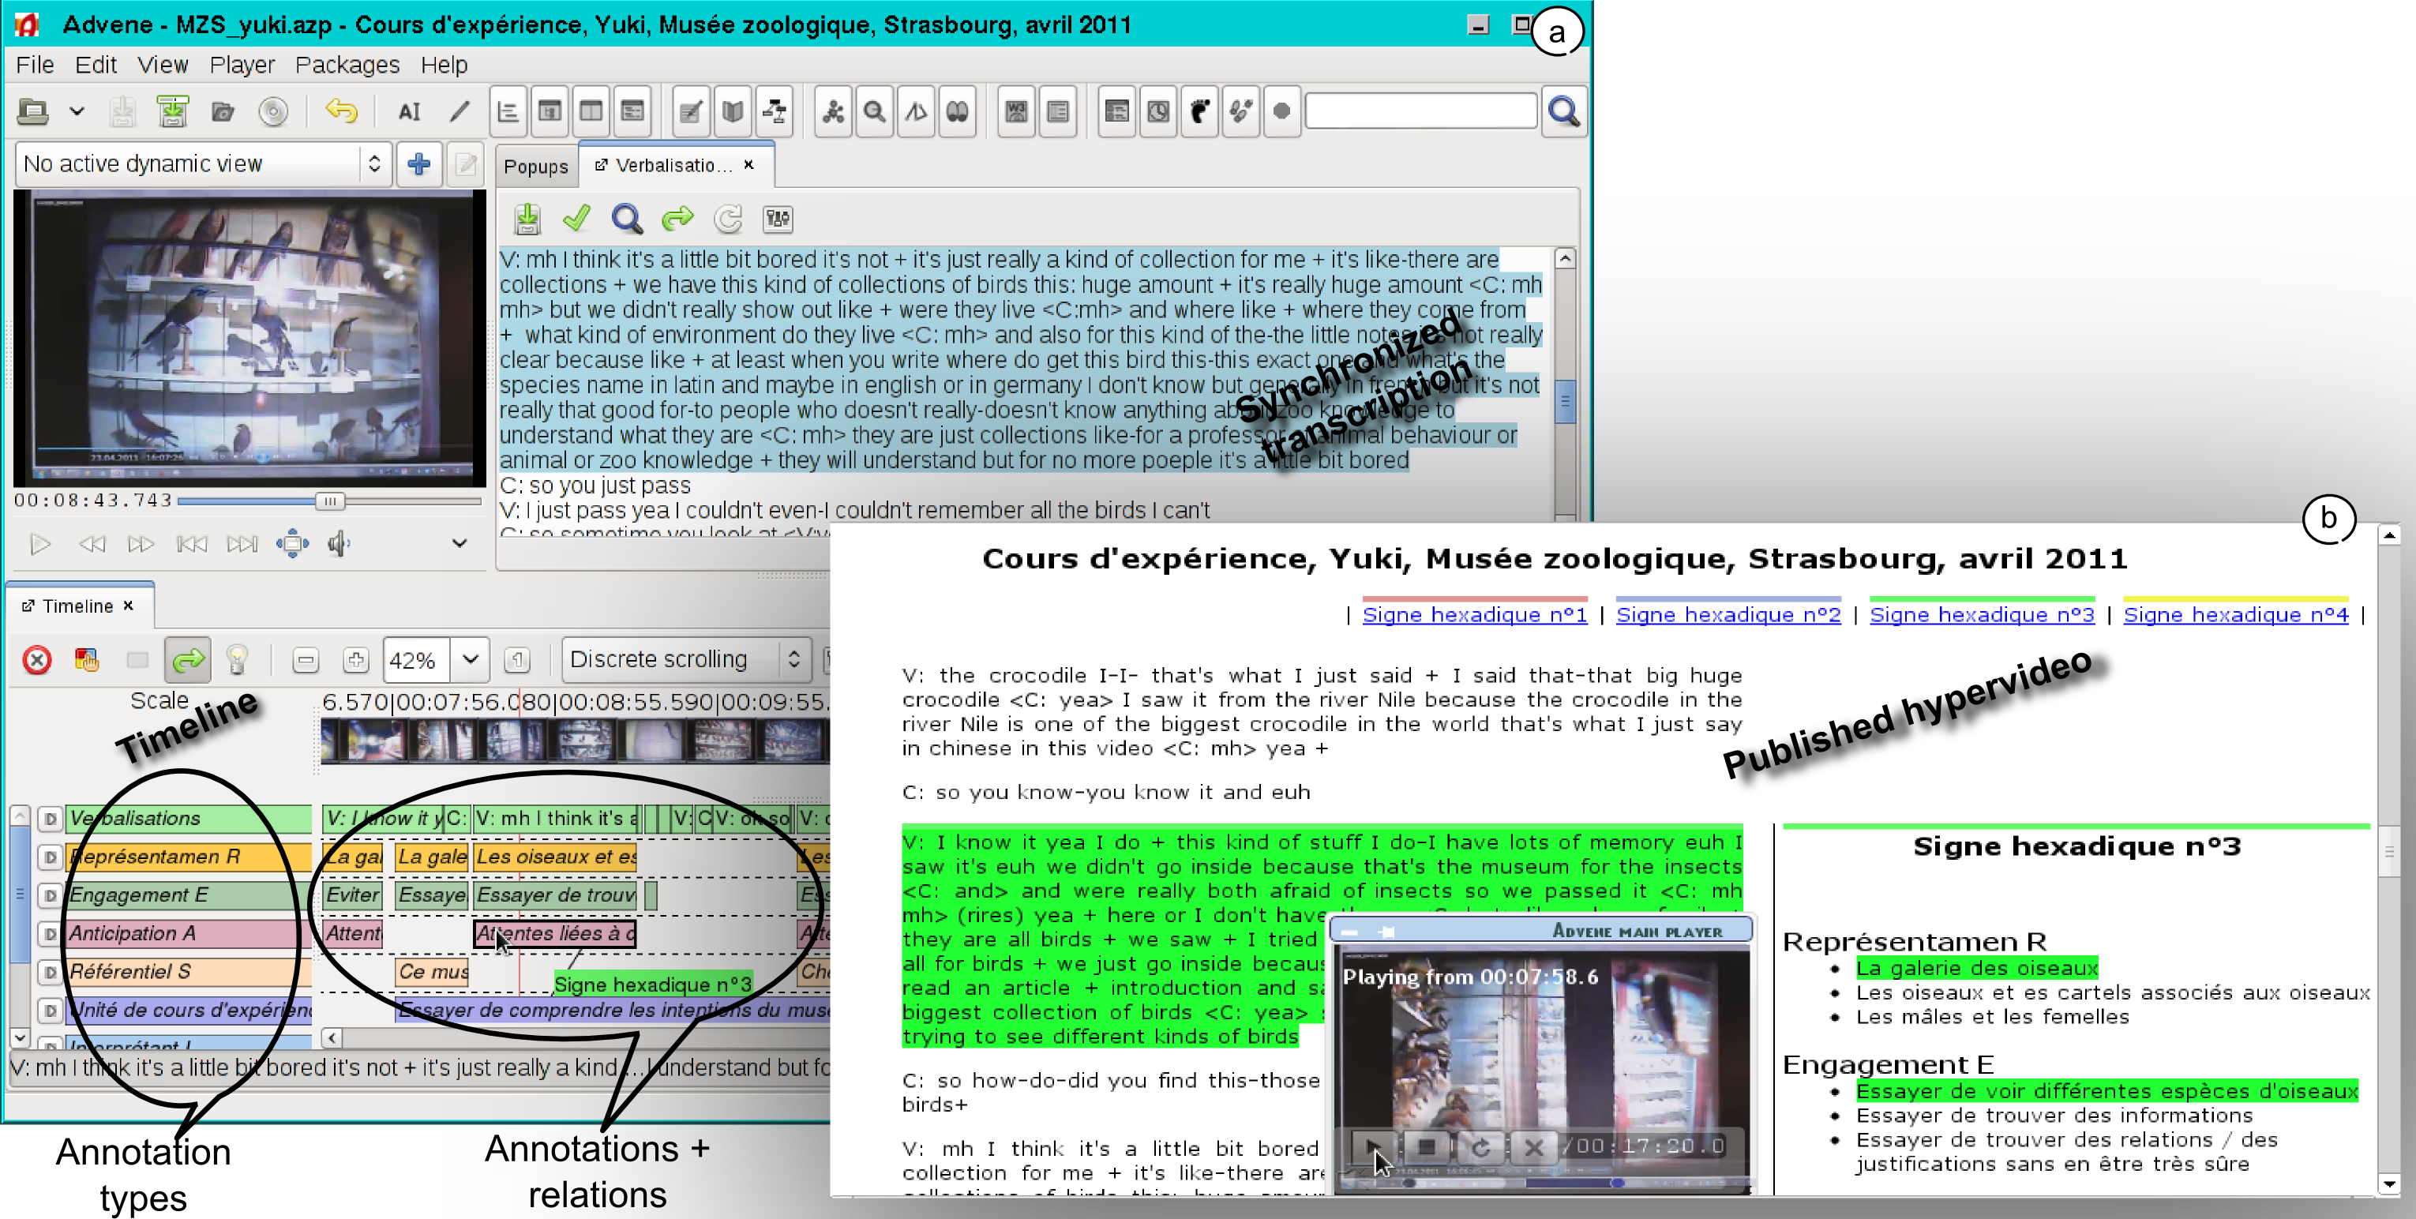Click the video position slider handle
The image size is (2416, 1219).
click(x=329, y=501)
